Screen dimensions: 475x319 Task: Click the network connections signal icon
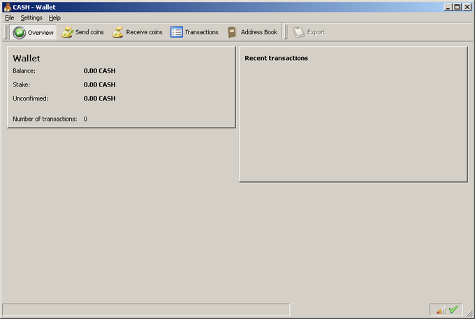(x=441, y=310)
